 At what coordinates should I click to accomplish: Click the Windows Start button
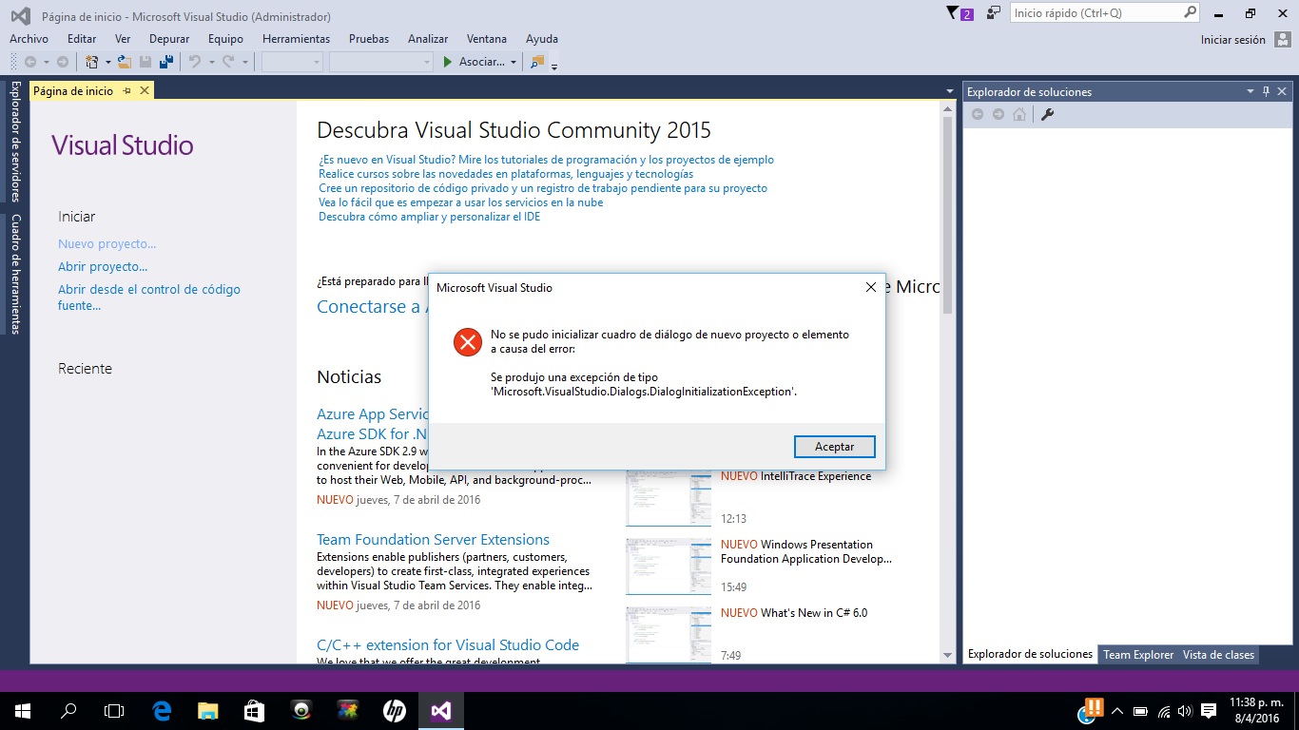click(22, 710)
